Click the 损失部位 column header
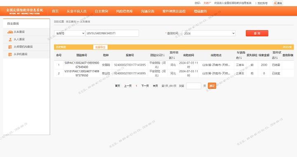The height and width of the screenshot is (157, 297). click(x=252, y=55)
